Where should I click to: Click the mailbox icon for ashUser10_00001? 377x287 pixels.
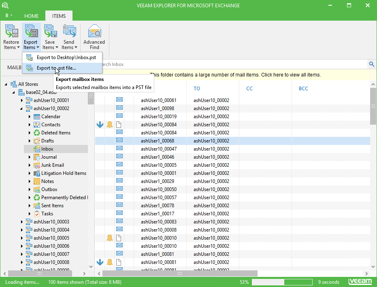click(29, 100)
